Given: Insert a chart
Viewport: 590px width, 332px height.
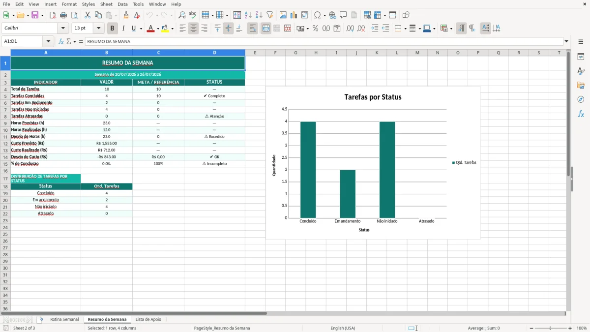Looking at the screenshot, I should point(294,15).
